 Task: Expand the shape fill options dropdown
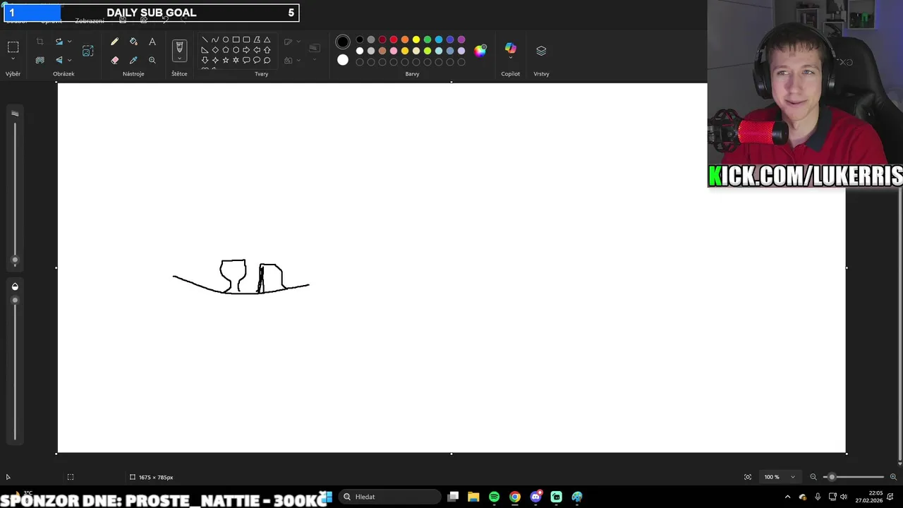click(298, 60)
